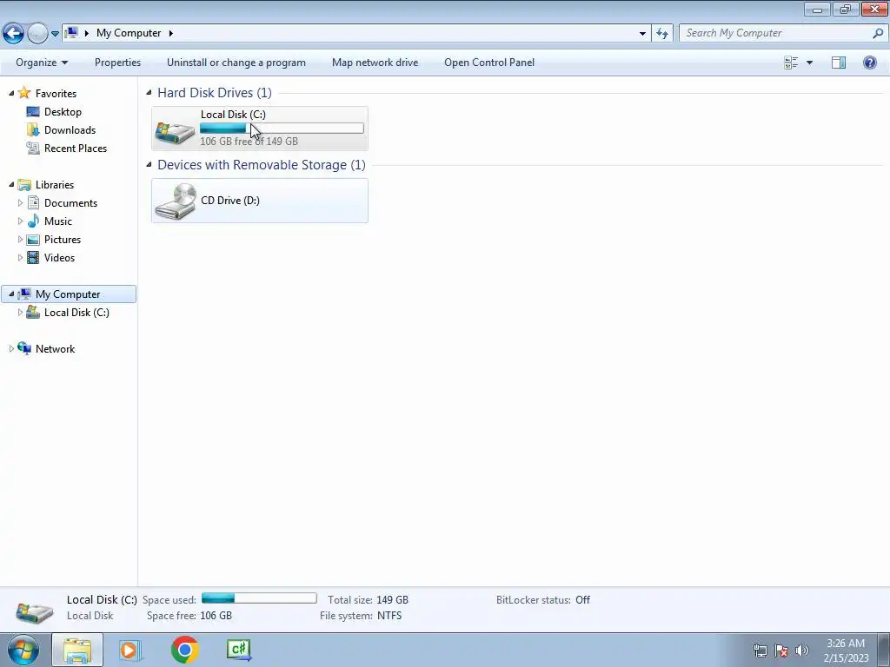
Task: Go back with the Back arrow button
Action: (14, 34)
